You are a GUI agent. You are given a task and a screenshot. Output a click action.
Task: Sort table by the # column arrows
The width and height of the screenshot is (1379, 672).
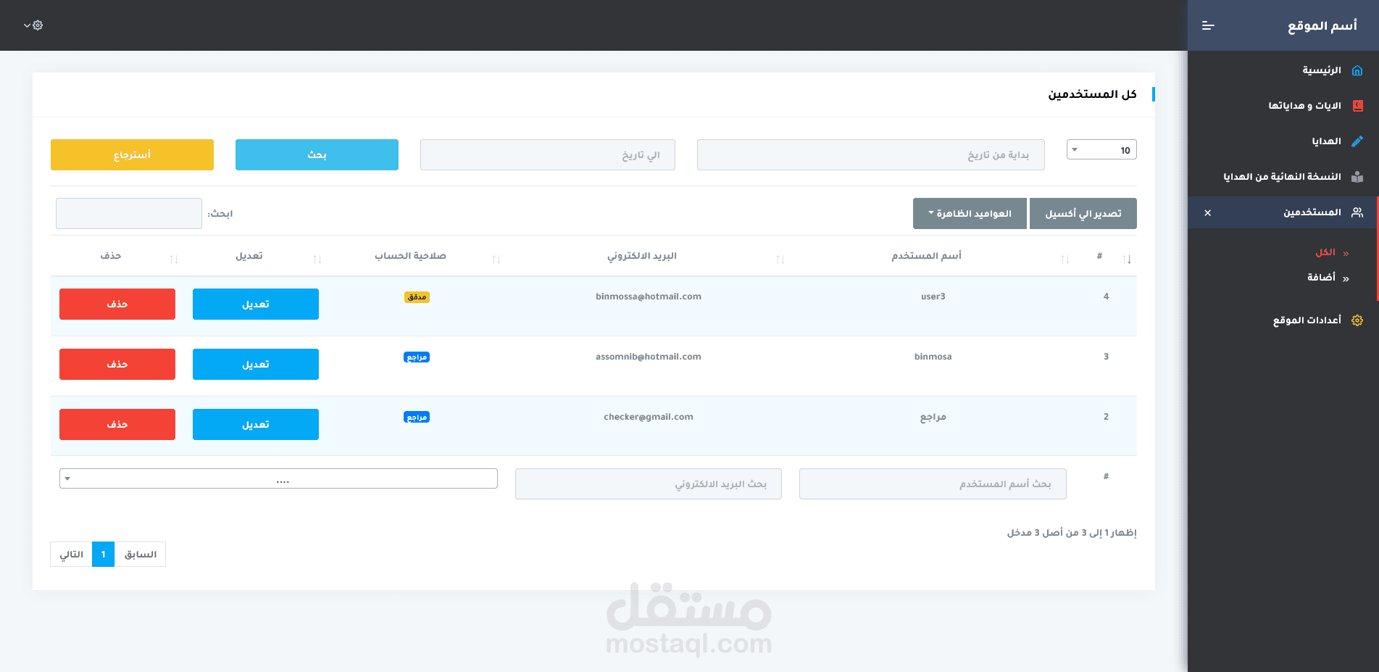(x=1127, y=260)
